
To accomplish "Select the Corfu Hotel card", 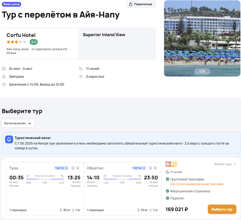I will click(x=41, y=43).
